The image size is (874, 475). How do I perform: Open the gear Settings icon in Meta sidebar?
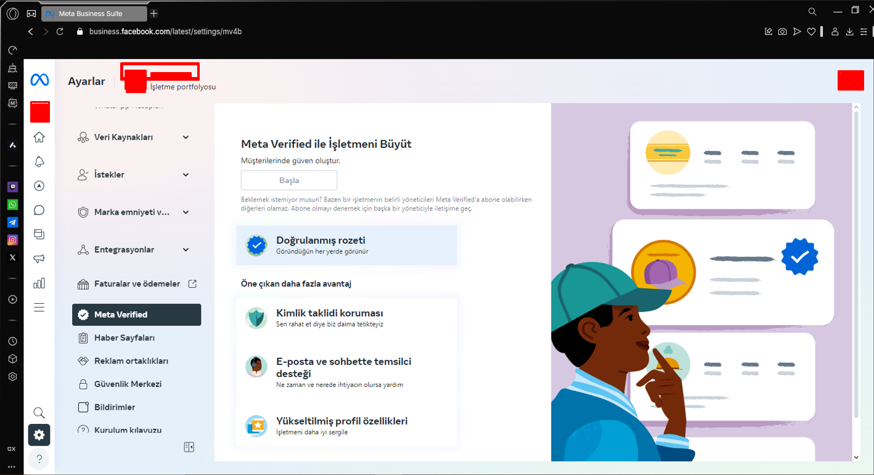(x=39, y=435)
